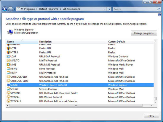Click the Outlook icon beside MAILTO
The width and height of the screenshot is (163, 122).
pyautogui.click(x=8, y=61)
